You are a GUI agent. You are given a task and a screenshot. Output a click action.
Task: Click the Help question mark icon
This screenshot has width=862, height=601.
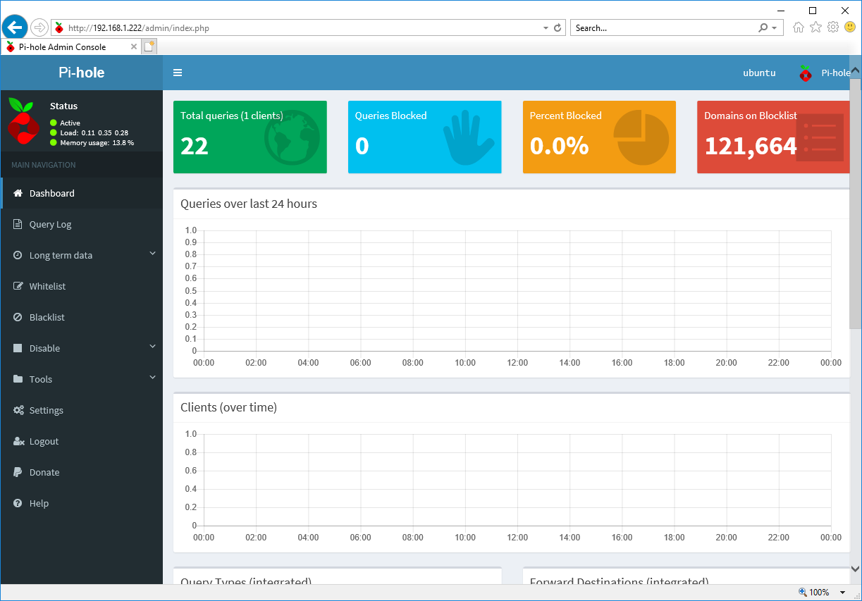point(18,503)
